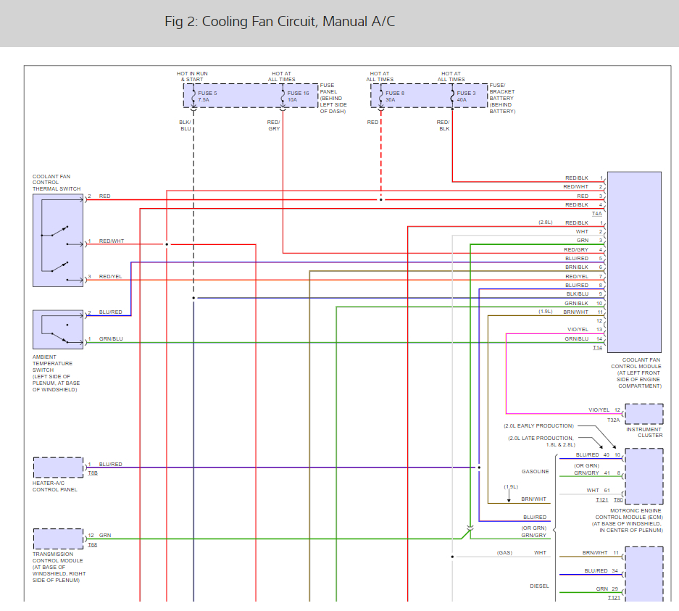Click BRN/WHT pin 11 label on T14
This screenshot has width=679, height=611.
coord(583,312)
